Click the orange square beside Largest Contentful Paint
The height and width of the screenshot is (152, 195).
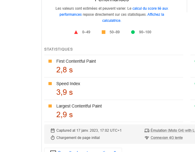[50, 106]
